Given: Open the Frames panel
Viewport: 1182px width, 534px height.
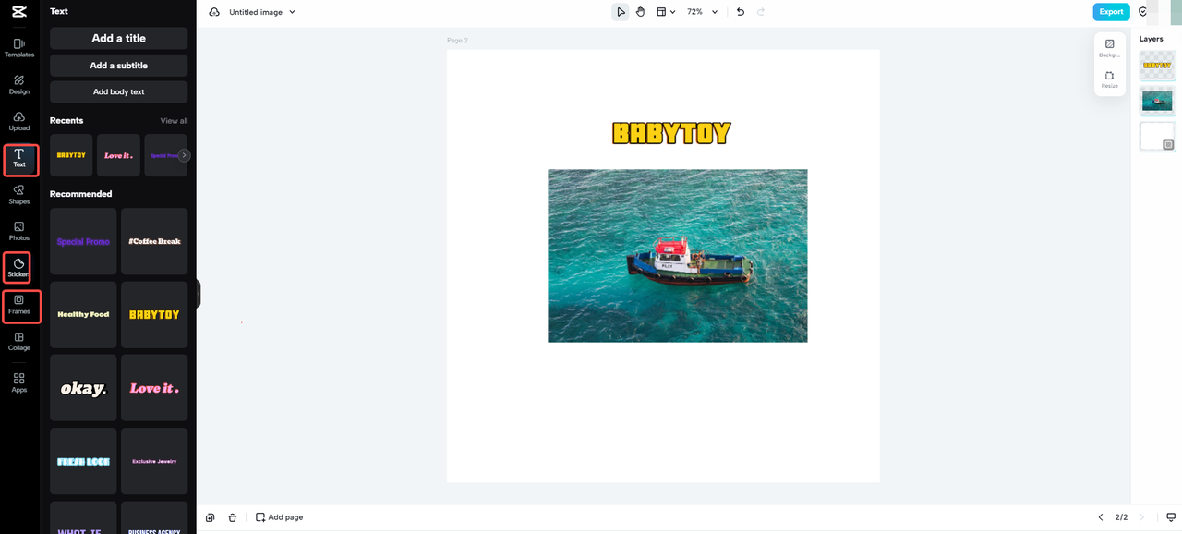Looking at the screenshot, I should pyautogui.click(x=19, y=305).
